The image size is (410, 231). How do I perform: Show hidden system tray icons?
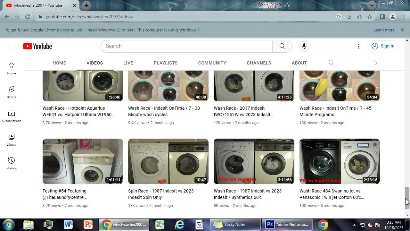tap(354, 225)
